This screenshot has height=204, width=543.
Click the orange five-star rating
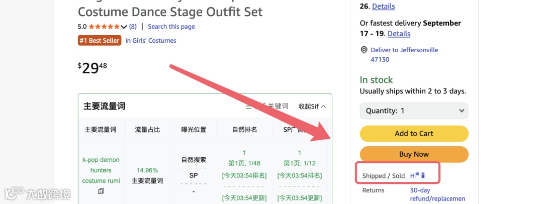[104, 27]
